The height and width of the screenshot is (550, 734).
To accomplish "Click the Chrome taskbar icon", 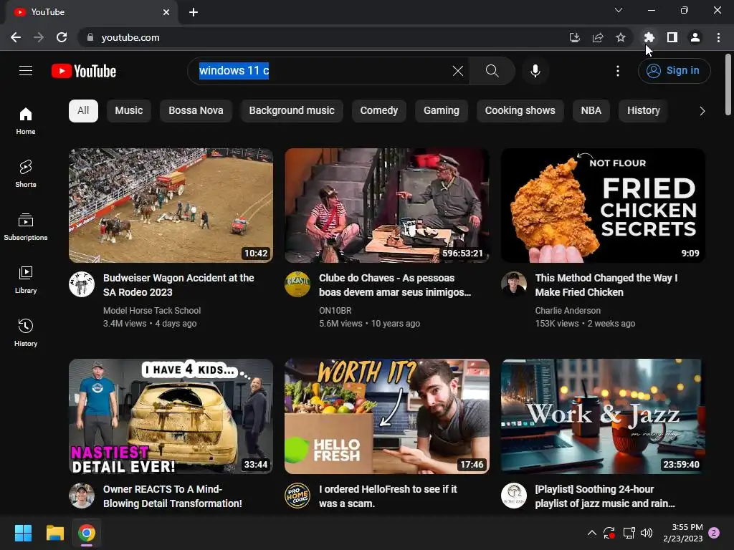I will (x=87, y=533).
